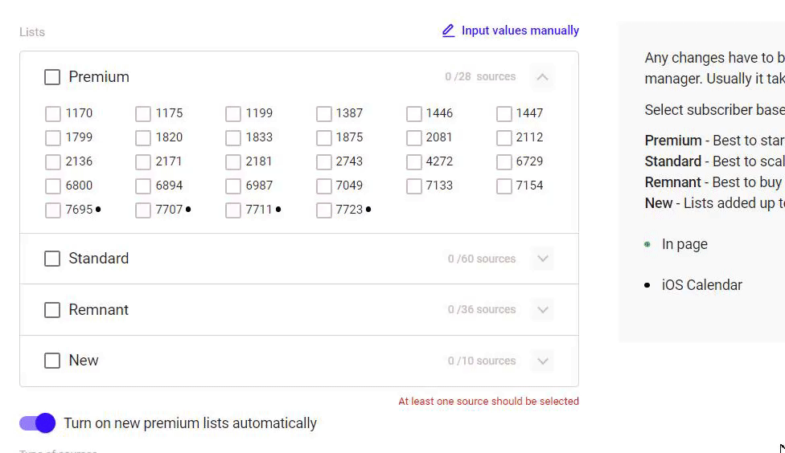
Task: Click Turn on new premium lists label
Action: coord(191,423)
